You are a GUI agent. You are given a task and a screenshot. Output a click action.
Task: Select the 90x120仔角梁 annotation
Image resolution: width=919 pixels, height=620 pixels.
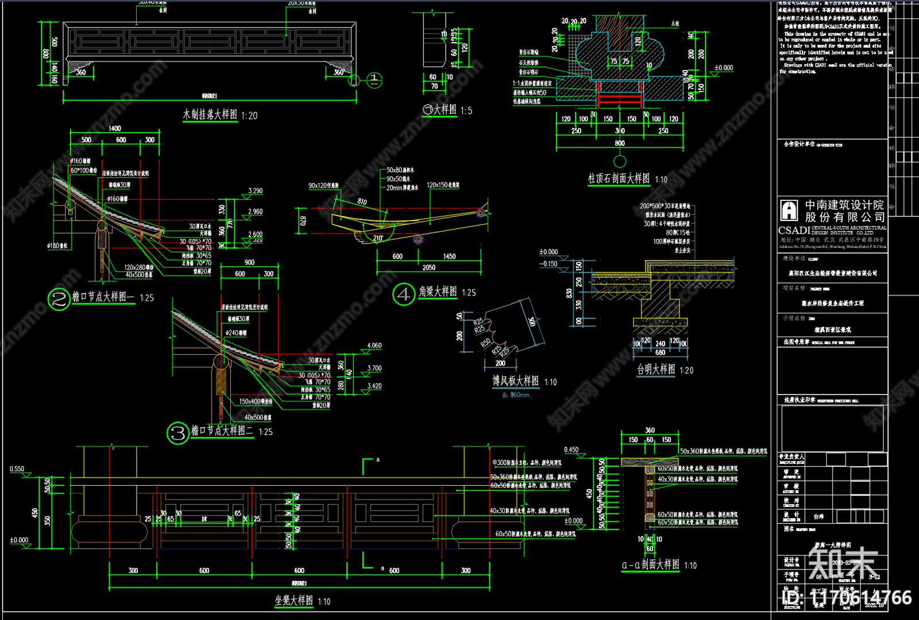pos(323,185)
